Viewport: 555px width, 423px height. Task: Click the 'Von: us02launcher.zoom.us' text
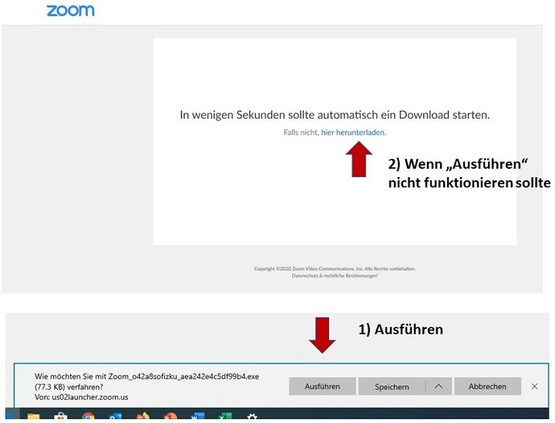[82, 397]
